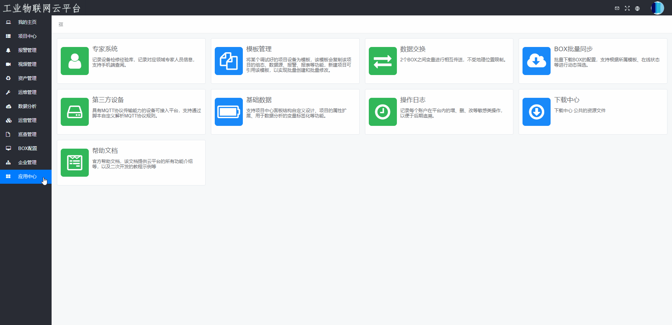The height and width of the screenshot is (325, 672).
Task: Select 报警管理 in the sidebar
Action: point(27,50)
